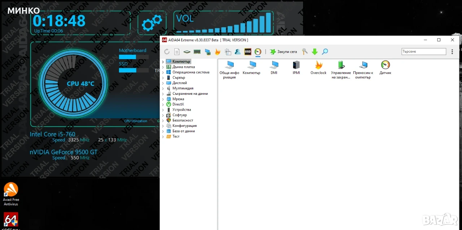Click the nVIDIA GeForce 9500 GT label

point(64,152)
